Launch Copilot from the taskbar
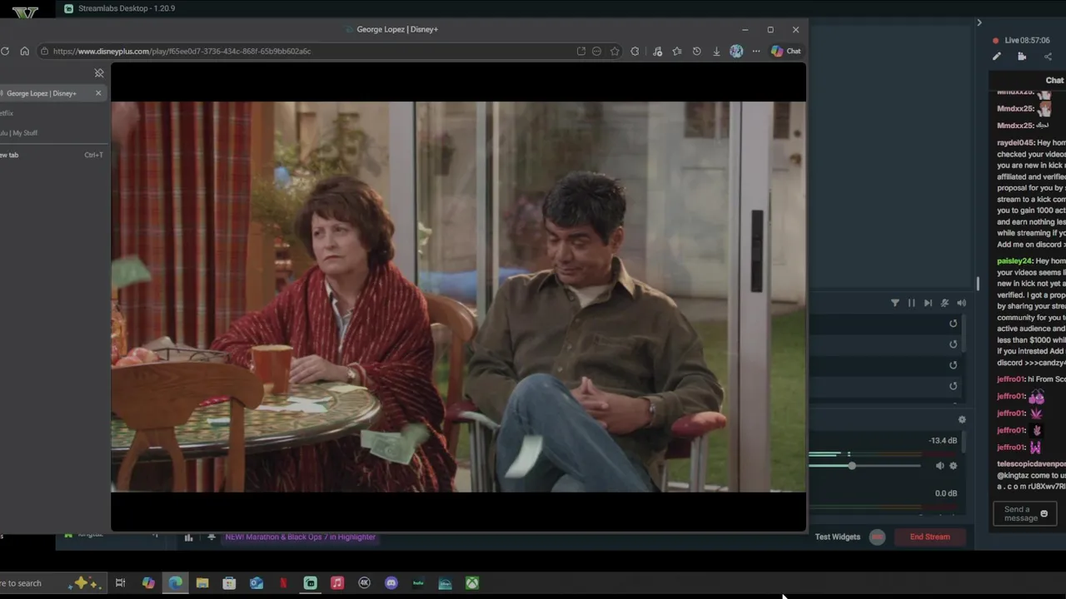 pyautogui.click(x=148, y=583)
